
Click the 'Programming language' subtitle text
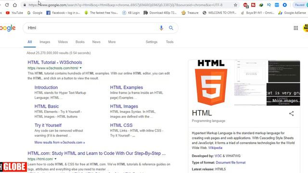pos(208,121)
